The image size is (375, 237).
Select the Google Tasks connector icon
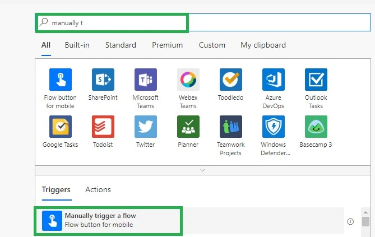click(x=61, y=127)
